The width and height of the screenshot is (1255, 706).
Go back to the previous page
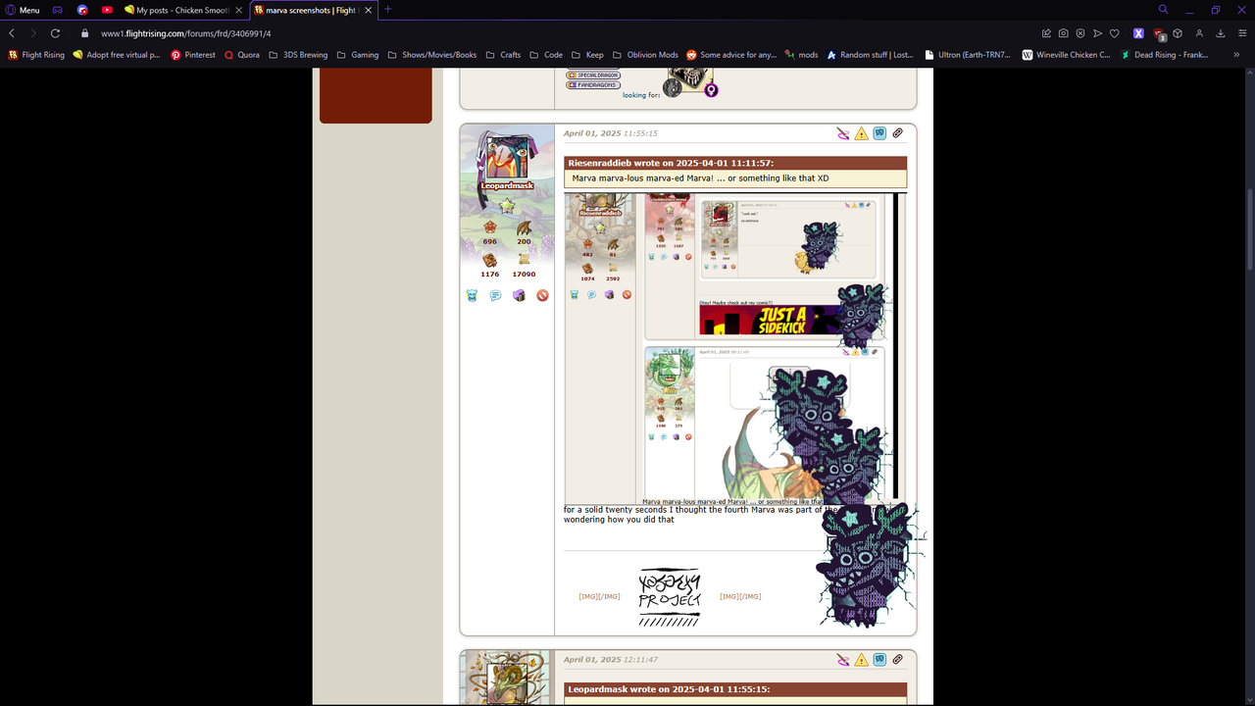pyautogui.click(x=12, y=33)
